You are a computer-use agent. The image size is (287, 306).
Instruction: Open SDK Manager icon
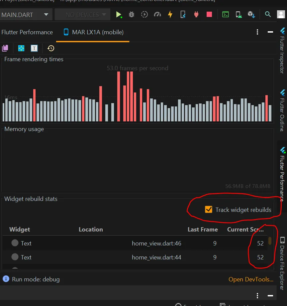click(x=251, y=15)
